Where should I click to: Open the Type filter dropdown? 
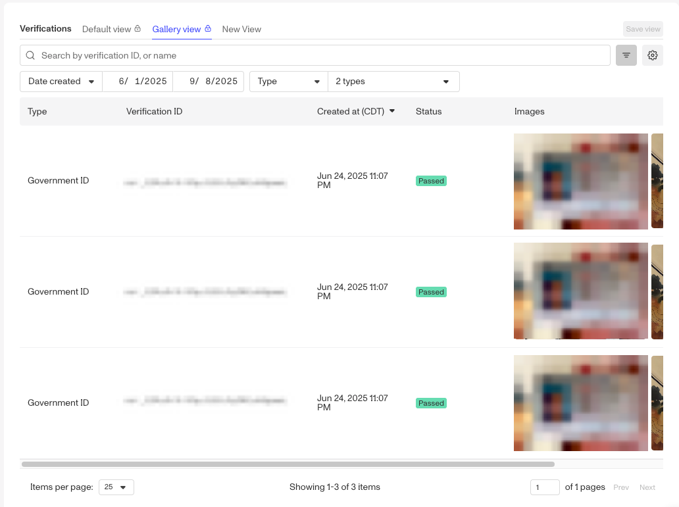[x=289, y=82]
